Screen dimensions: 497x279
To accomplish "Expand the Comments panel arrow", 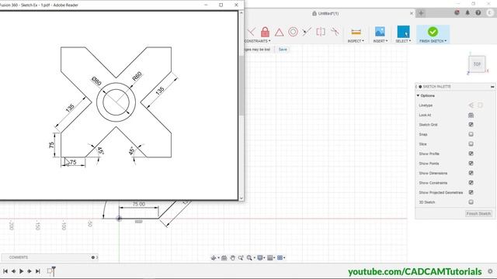I will pos(97,257).
